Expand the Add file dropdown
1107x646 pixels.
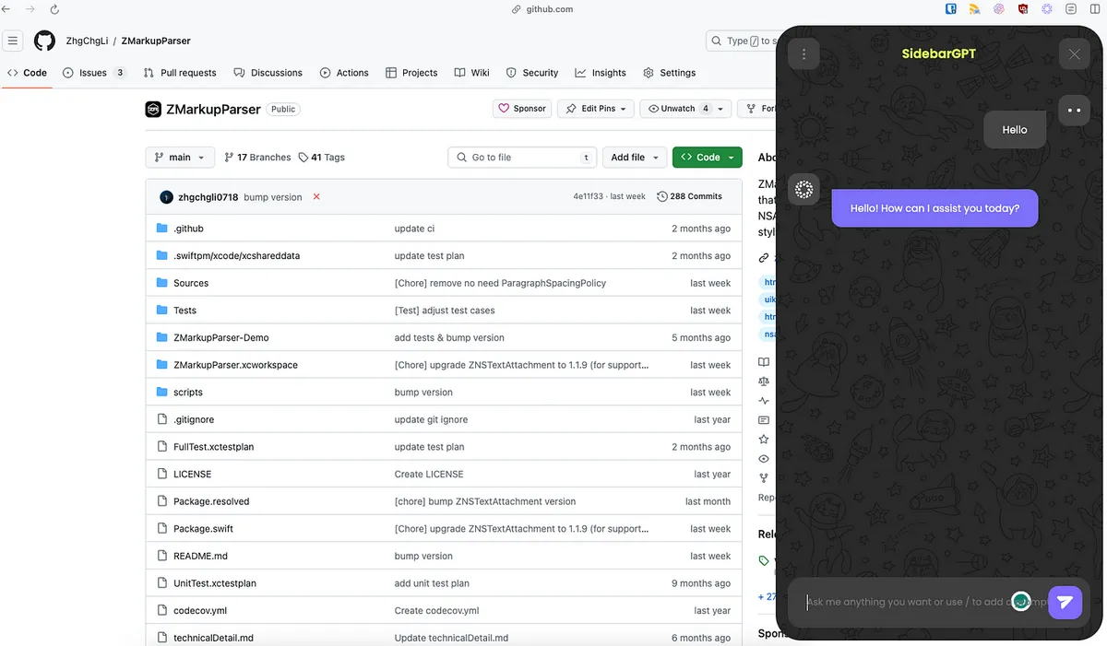coord(634,158)
